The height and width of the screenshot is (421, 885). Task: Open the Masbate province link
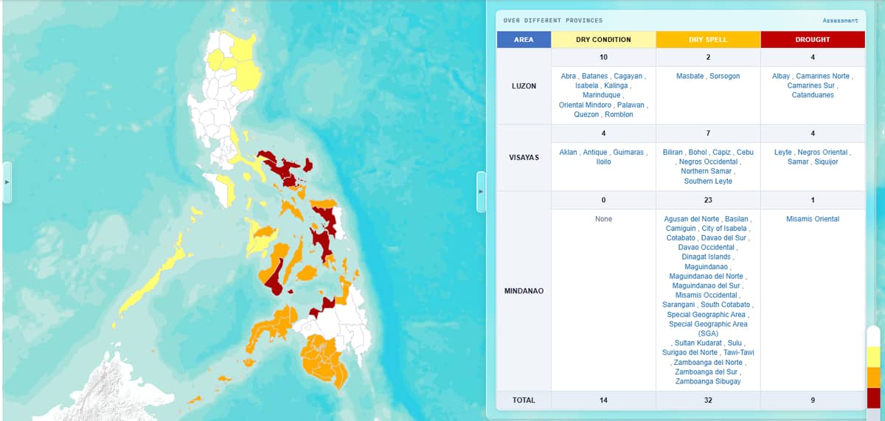click(690, 76)
